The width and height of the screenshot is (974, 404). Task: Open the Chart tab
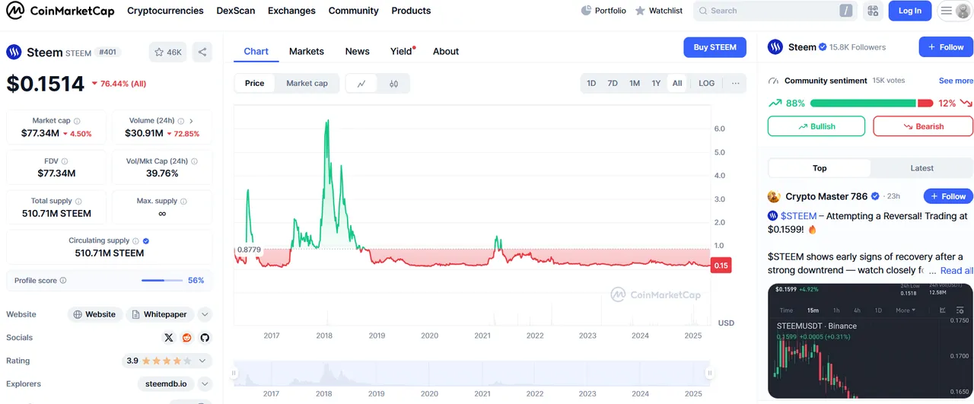click(x=256, y=51)
